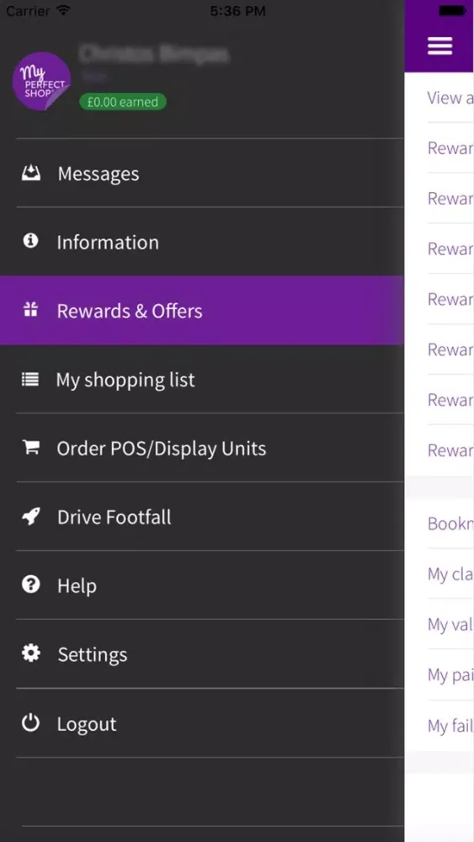Open Settings menu item
The height and width of the screenshot is (842, 474).
click(x=202, y=654)
